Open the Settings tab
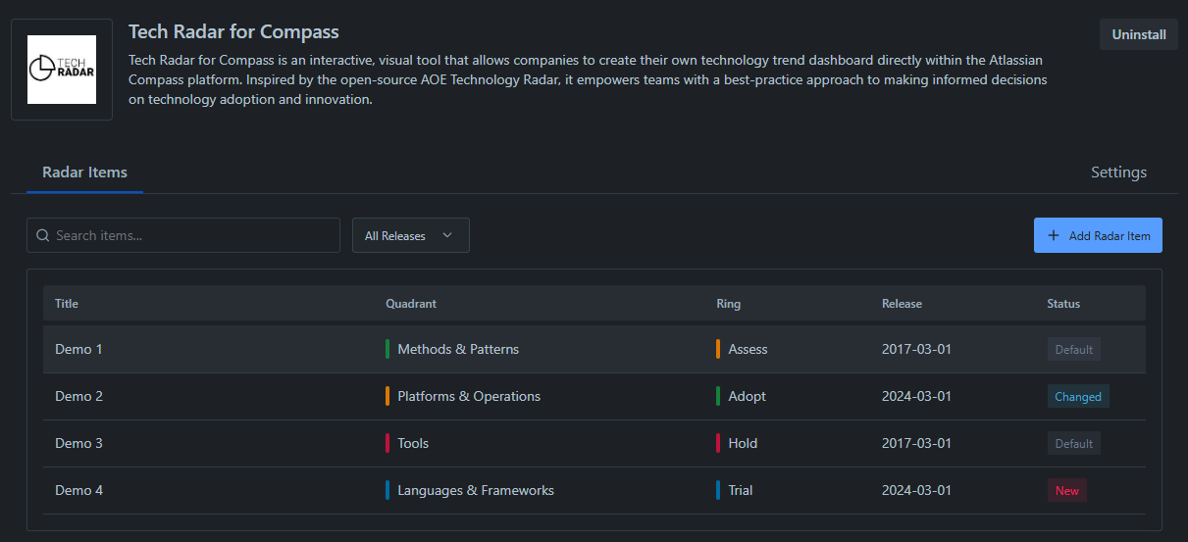1188x542 pixels. (x=1118, y=172)
